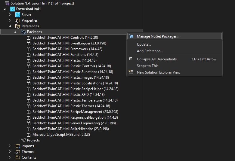
Task: Click NuGet icon in context menu
Action: click(131, 36)
